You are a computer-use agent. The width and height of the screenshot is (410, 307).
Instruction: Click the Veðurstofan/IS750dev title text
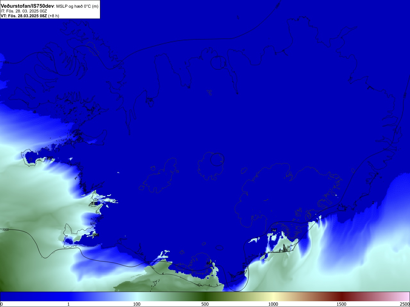click(x=27, y=6)
